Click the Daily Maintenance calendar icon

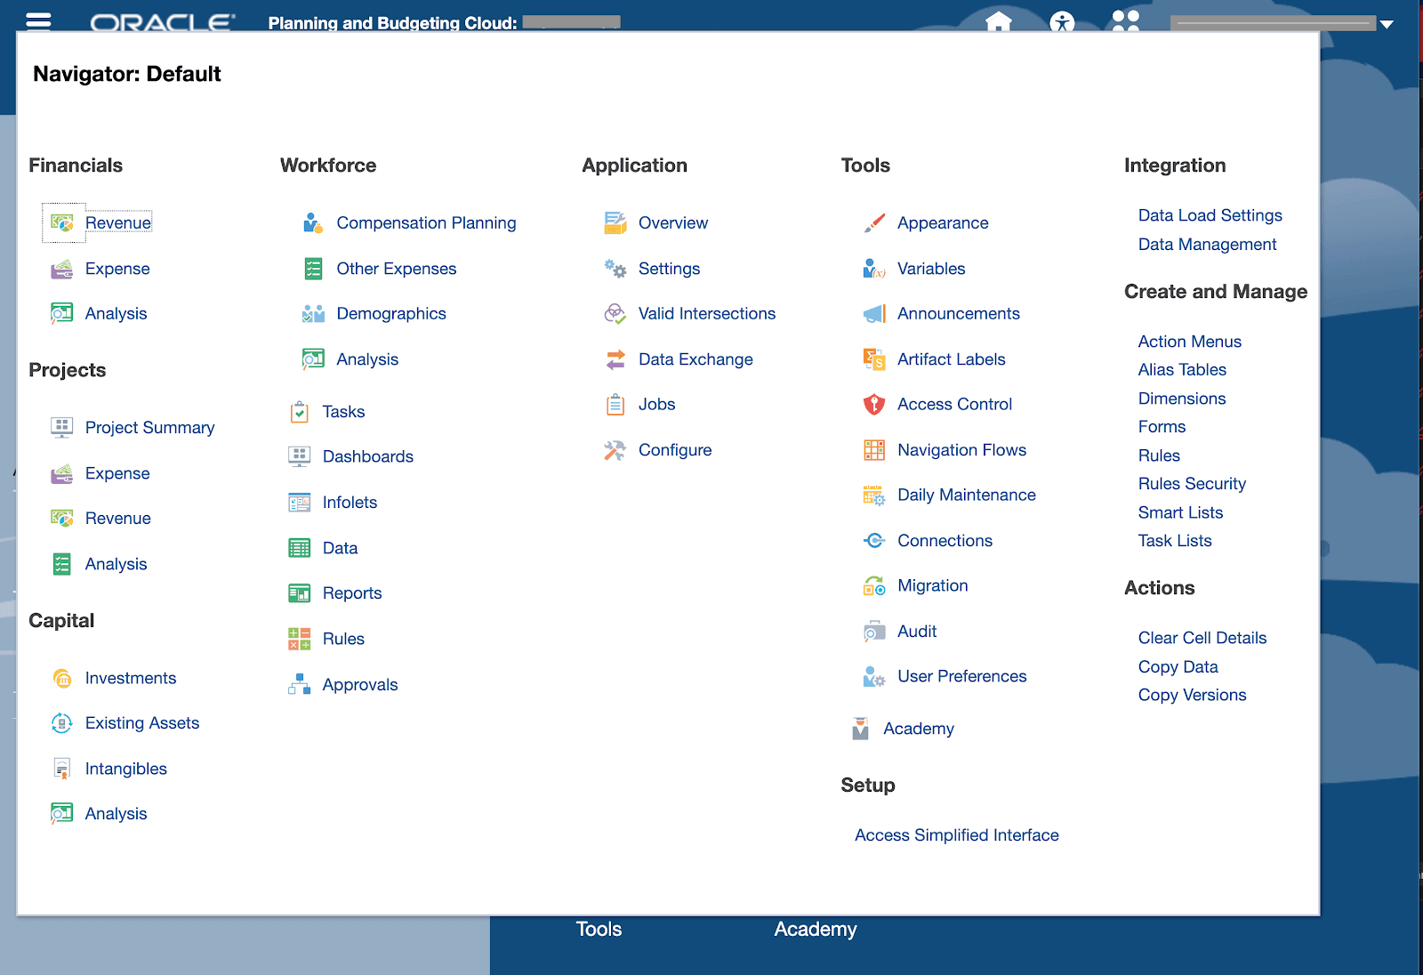pos(872,495)
